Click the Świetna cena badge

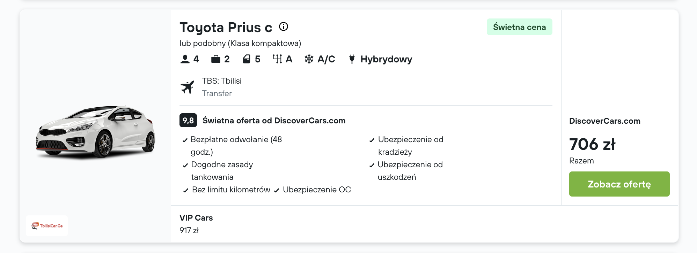point(519,27)
